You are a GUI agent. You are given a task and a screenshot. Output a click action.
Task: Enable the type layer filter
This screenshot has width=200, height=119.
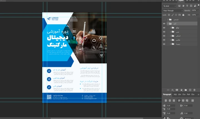[187, 6]
